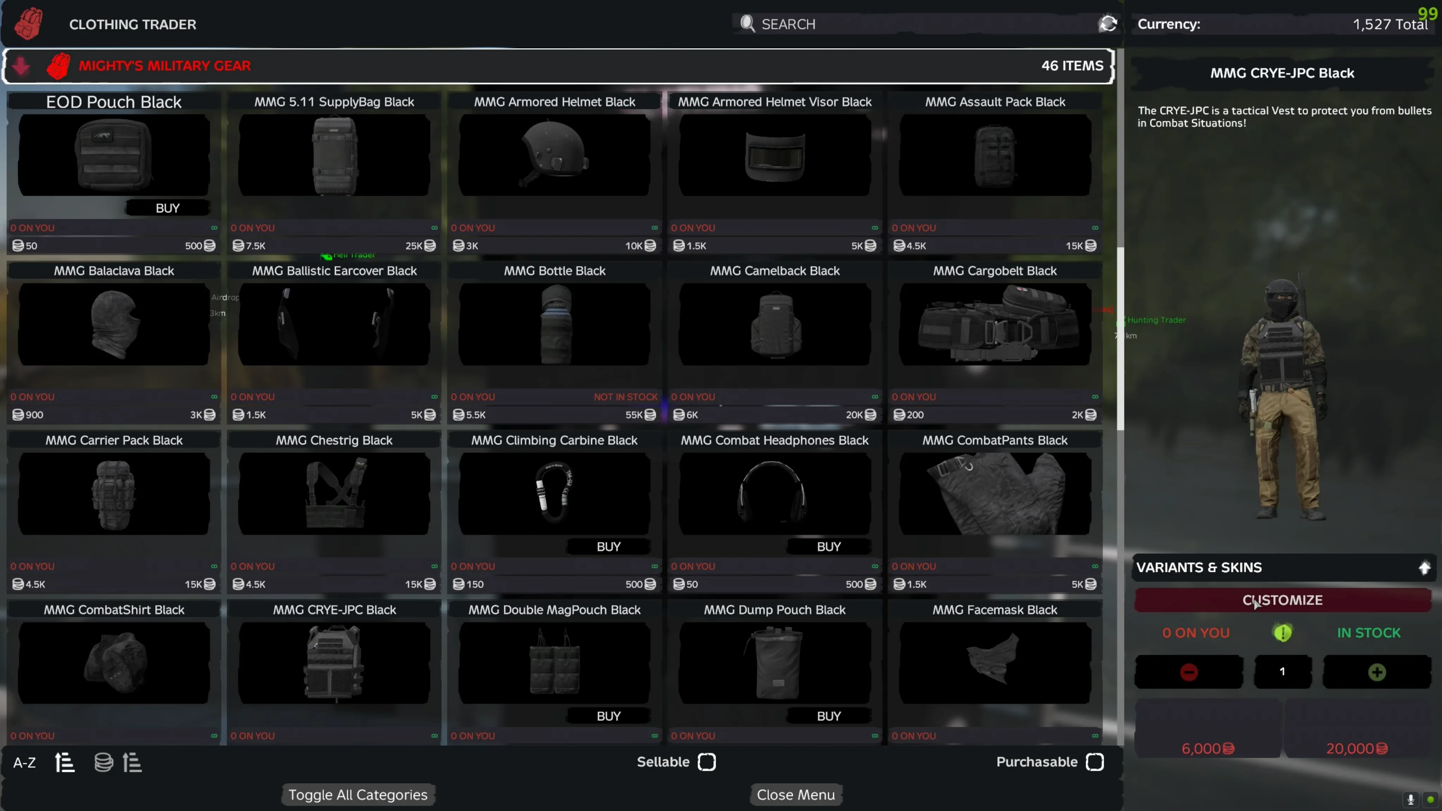Open the Mighty's Military Gear trader header
Image resolution: width=1442 pixels, height=811 pixels.
pyautogui.click(x=164, y=65)
